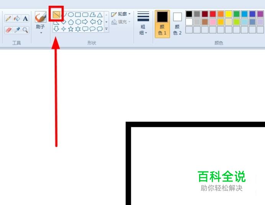Choose the Line shape
Viewport: 265px width, 205px height.
56,15
